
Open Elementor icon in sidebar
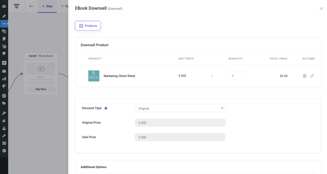coord(4,96)
